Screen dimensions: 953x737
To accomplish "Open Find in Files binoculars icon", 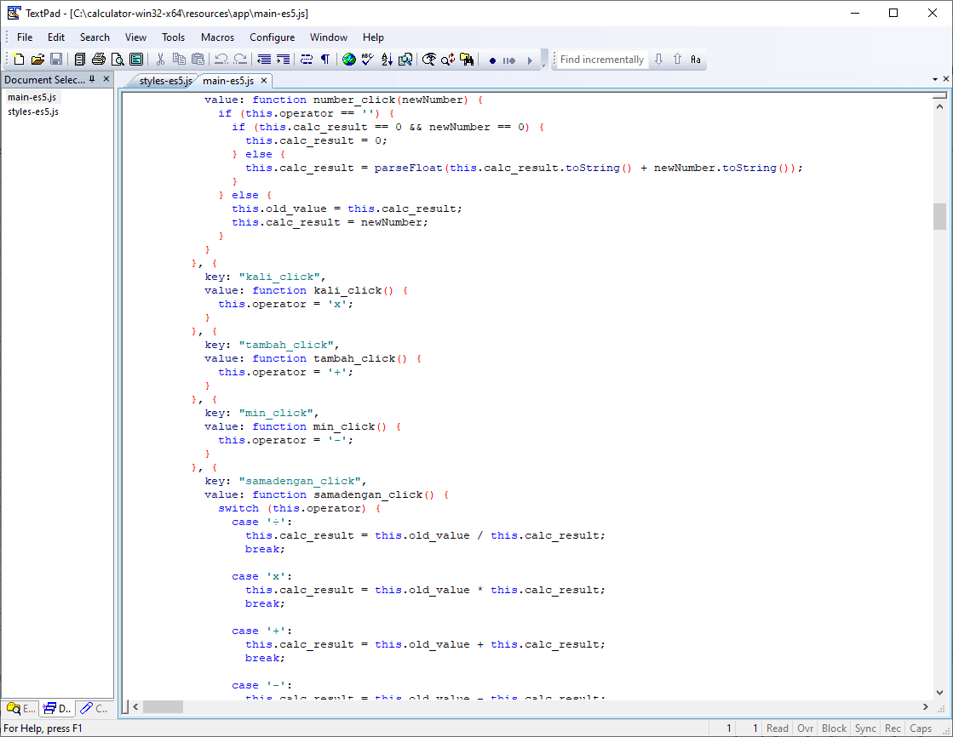I will 467,60.
